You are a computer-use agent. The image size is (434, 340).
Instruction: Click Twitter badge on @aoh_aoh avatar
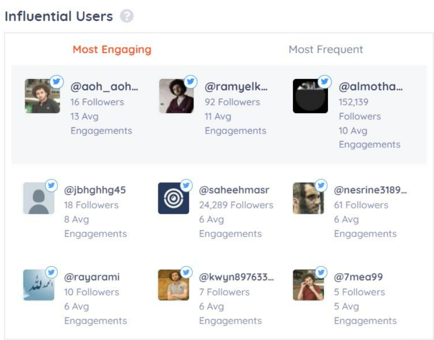point(57,82)
